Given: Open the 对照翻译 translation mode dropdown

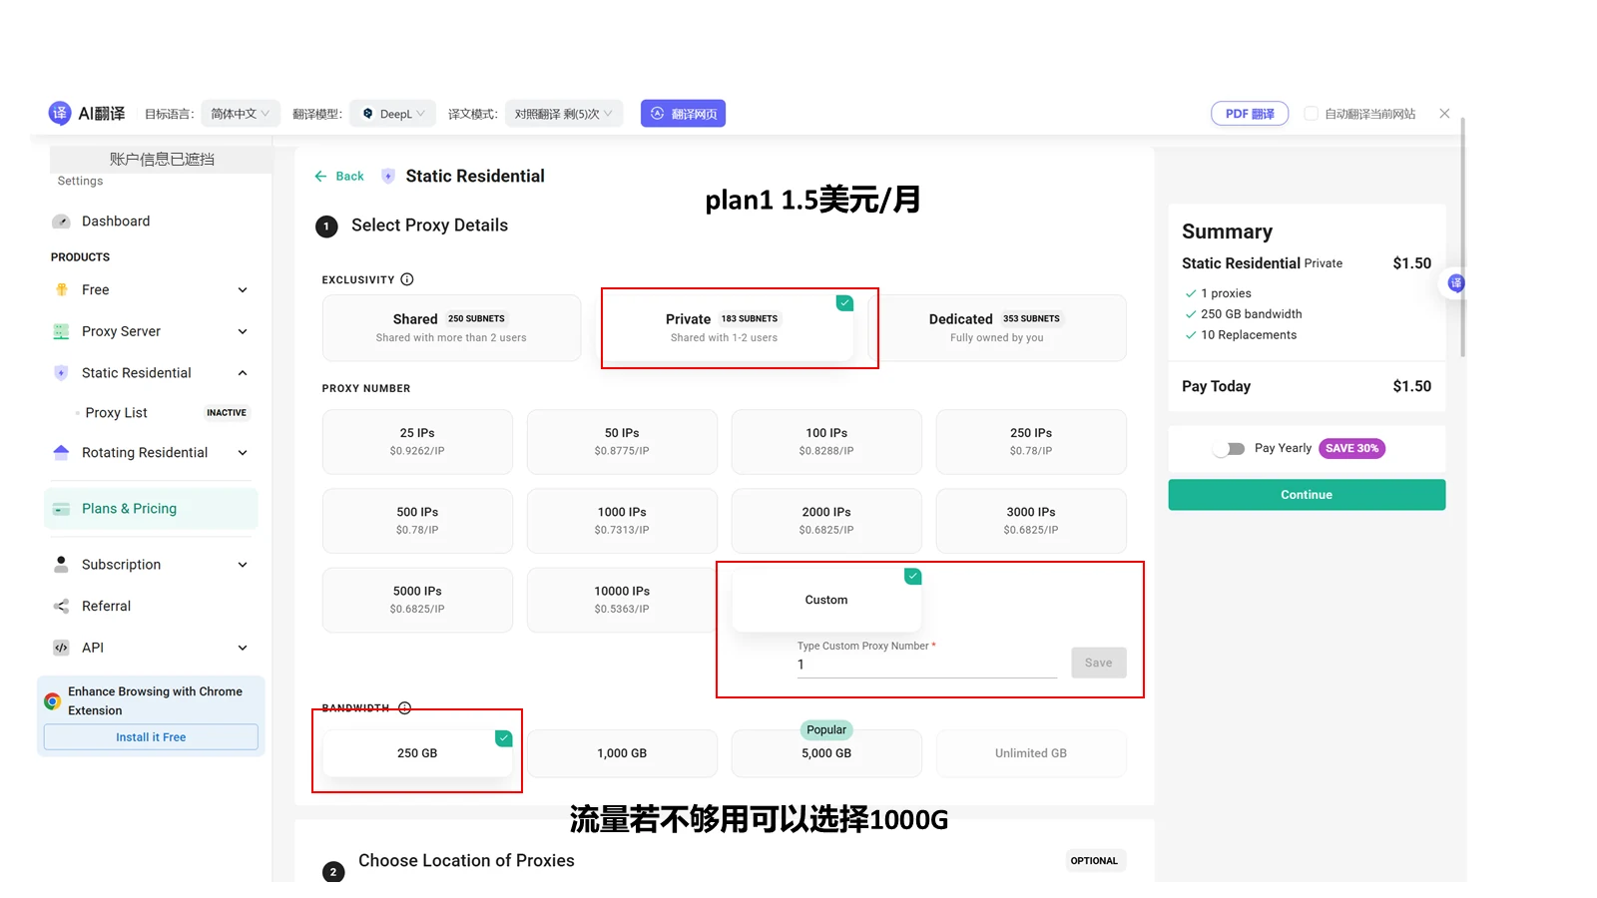Looking at the screenshot, I should click(564, 114).
